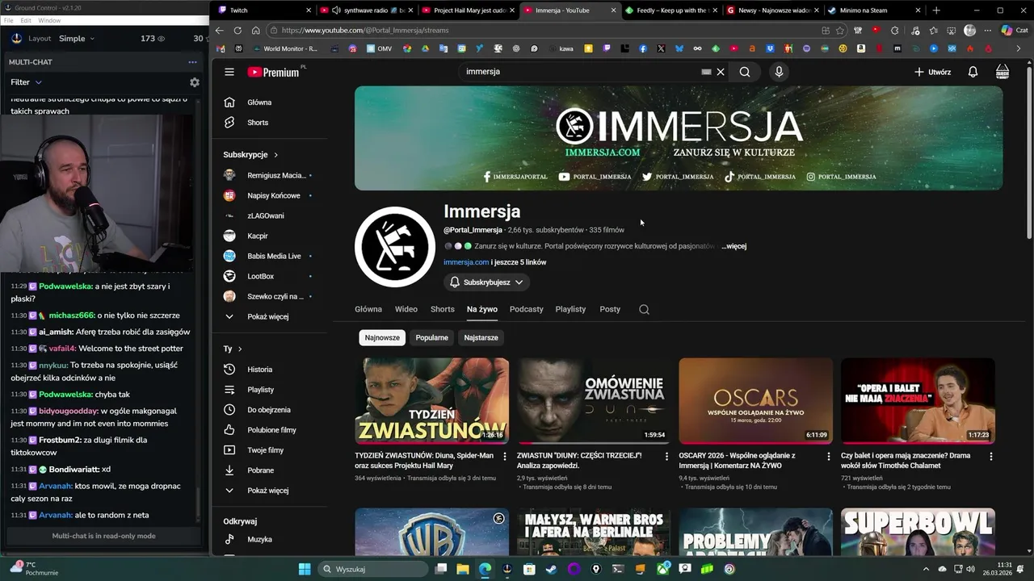This screenshot has height=581, width=1034.
Task: Select the Popularne filter chip
Action: (431, 337)
